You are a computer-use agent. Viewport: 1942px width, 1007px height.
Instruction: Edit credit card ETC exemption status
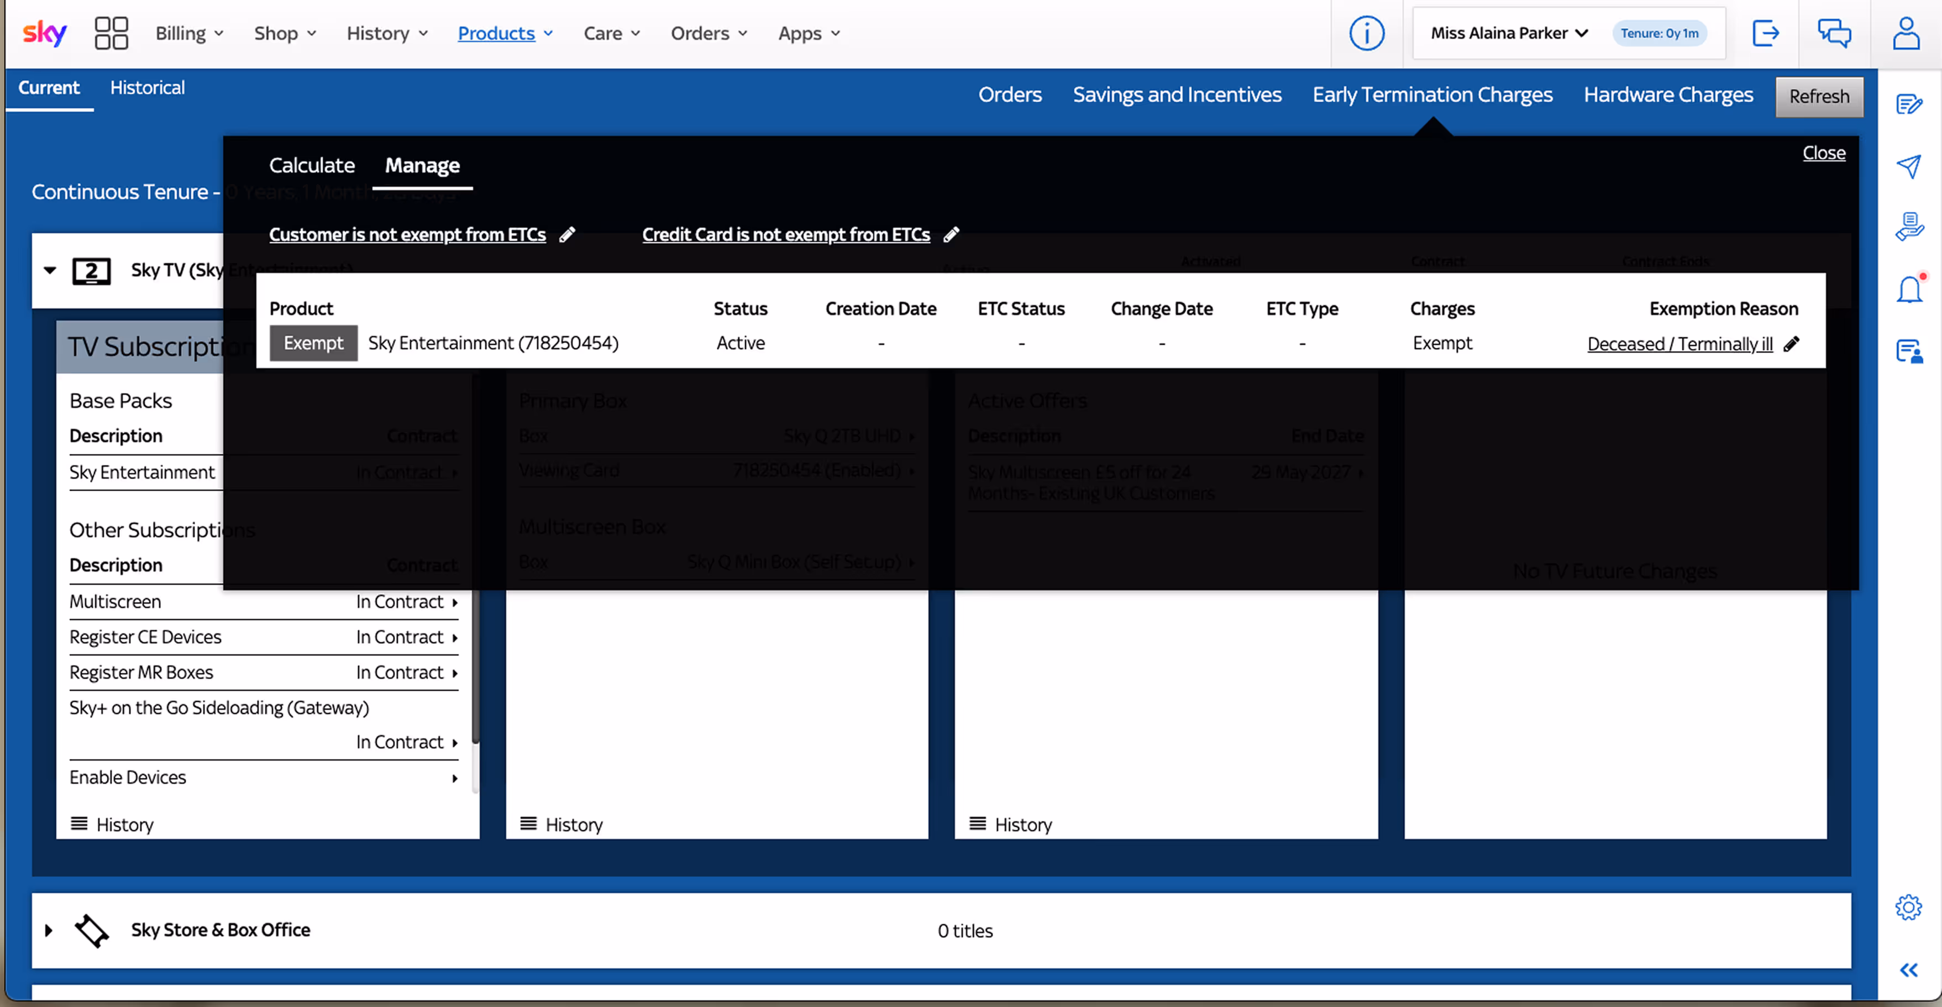click(952, 234)
